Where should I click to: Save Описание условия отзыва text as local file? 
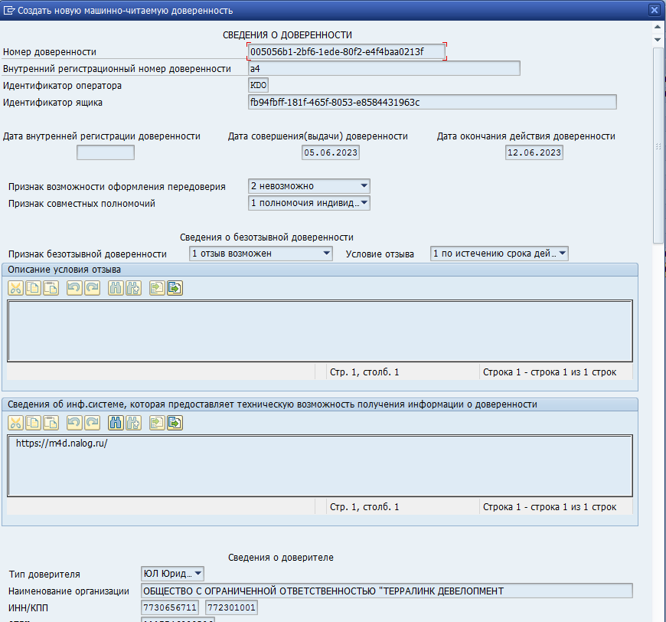[x=175, y=288]
